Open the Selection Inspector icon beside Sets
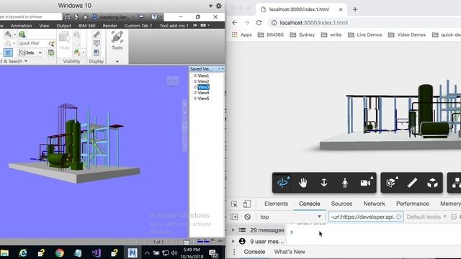This screenshot has height=259, width=461. click(x=51, y=53)
